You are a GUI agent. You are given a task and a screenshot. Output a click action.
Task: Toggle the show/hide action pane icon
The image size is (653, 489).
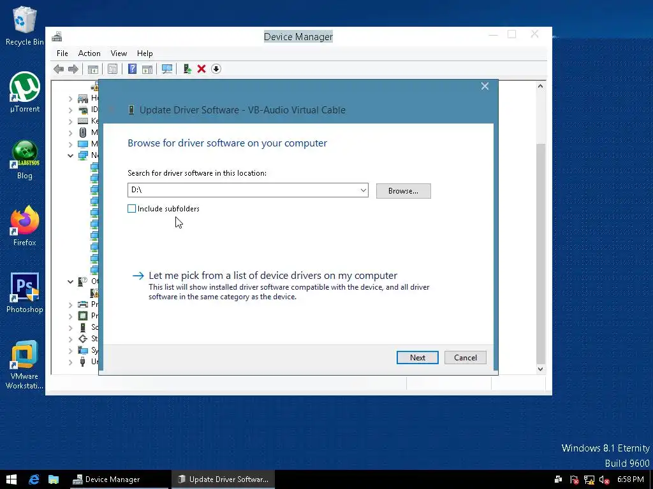[147, 69]
